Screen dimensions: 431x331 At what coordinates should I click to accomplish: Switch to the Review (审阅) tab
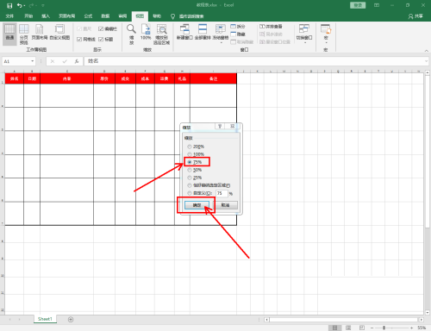tap(122, 16)
